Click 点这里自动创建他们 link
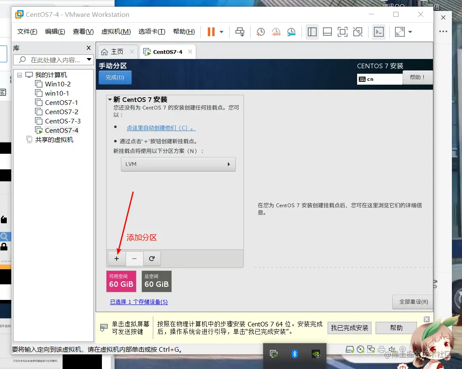This screenshot has height=369, width=462. click(x=161, y=128)
